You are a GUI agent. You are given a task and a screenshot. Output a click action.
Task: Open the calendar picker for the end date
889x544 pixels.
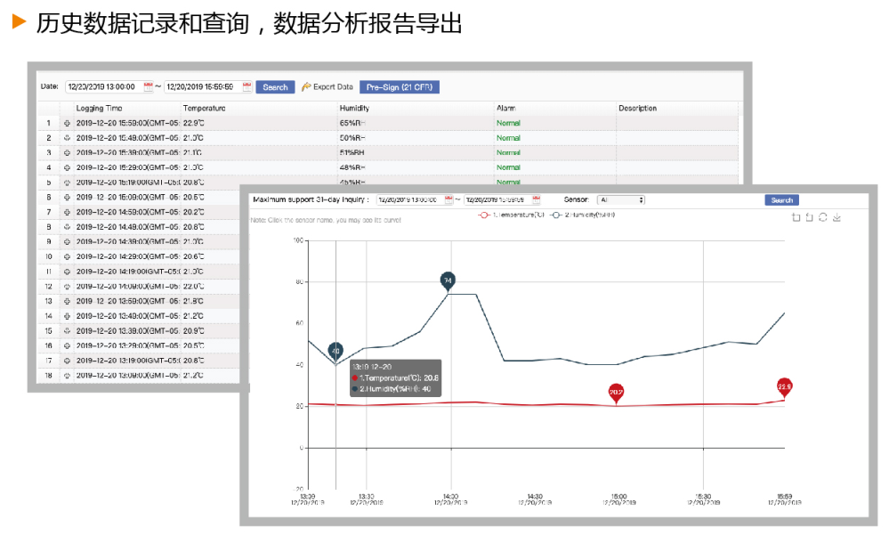(x=246, y=85)
